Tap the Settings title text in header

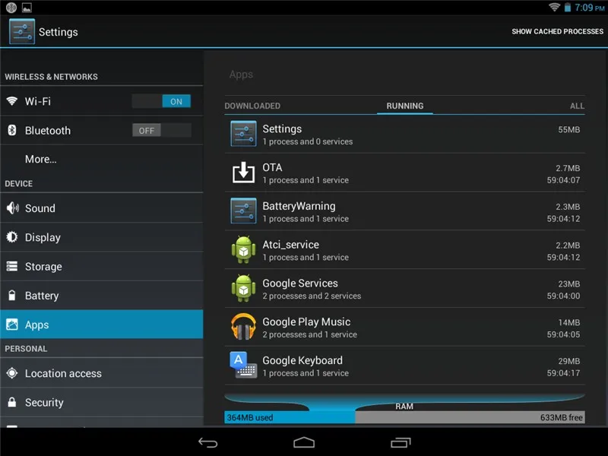click(x=59, y=32)
